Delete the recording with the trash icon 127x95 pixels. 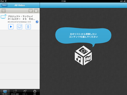pyautogui.click(x=28, y=27)
